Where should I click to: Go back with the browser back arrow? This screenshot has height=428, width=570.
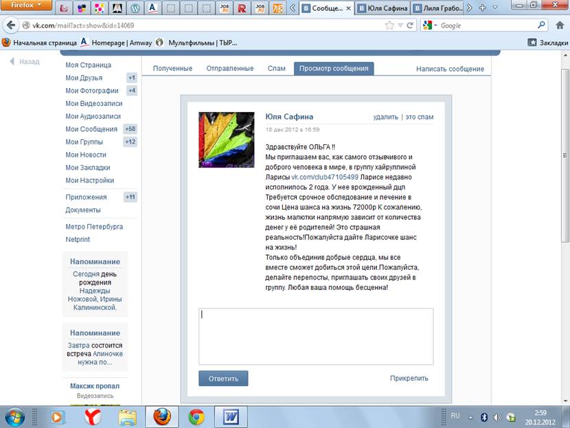click(x=11, y=25)
